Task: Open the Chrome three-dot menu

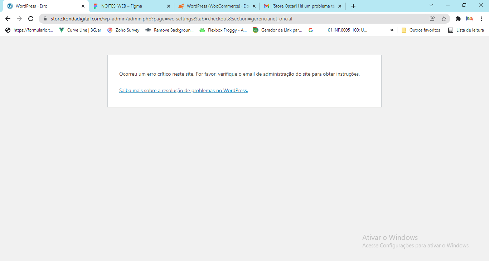Action: point(481,19)
